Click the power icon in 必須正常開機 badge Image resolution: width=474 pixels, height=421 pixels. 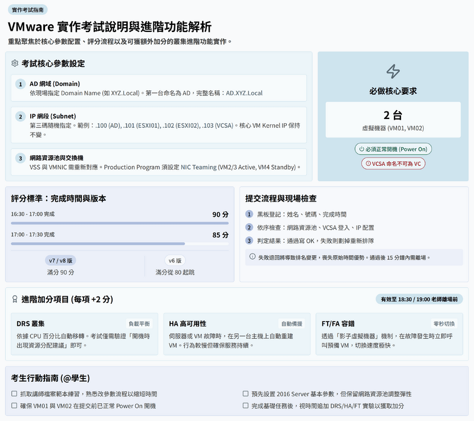coord(362,149)
